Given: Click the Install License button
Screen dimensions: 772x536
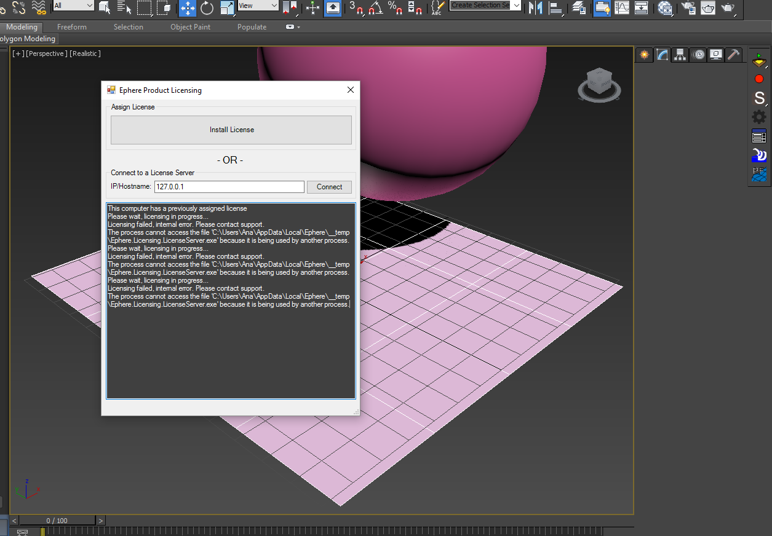Looking at the screenshot, I should coord(231,130).
